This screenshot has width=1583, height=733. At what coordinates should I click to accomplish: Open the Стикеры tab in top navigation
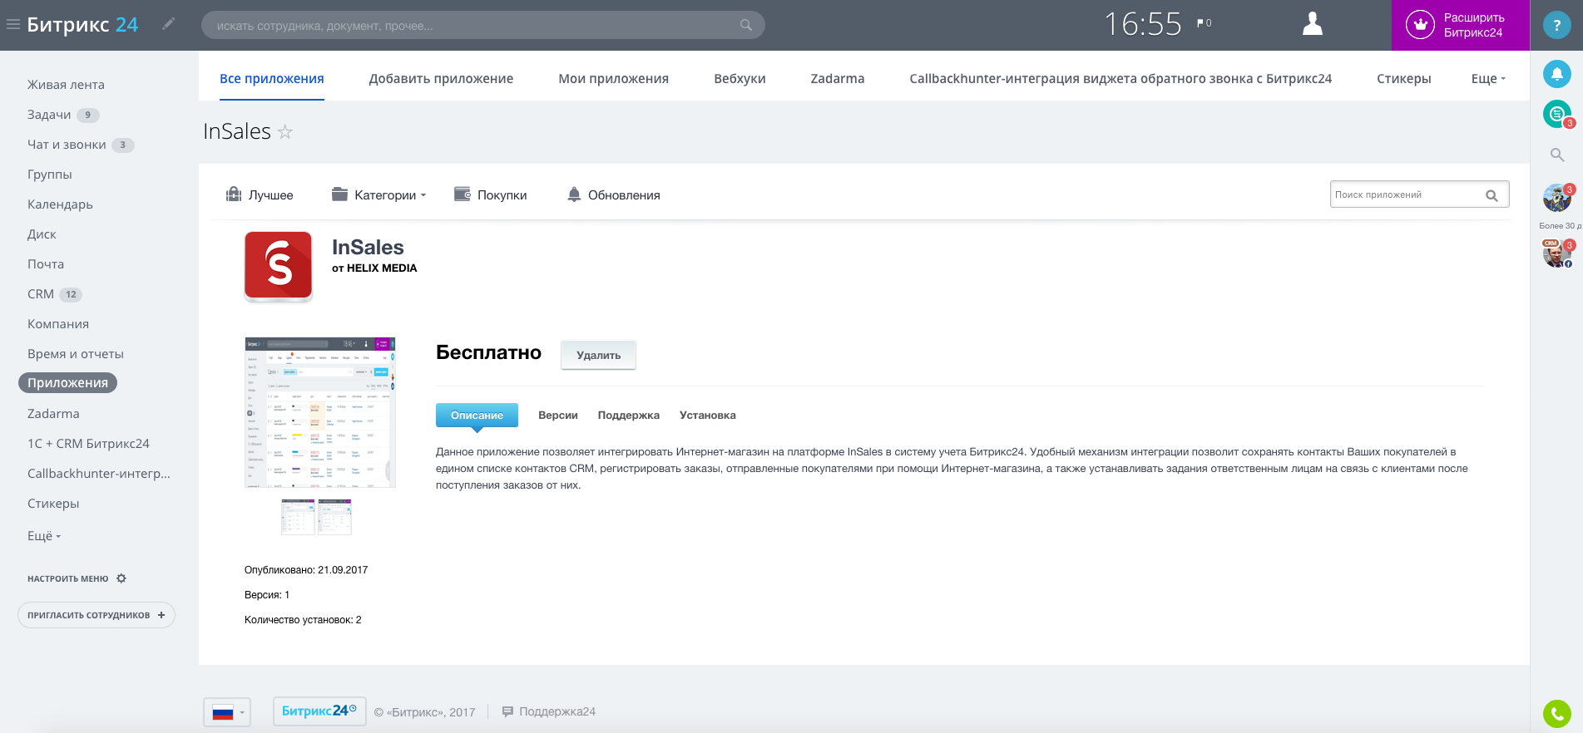(x=1404, y=79)
